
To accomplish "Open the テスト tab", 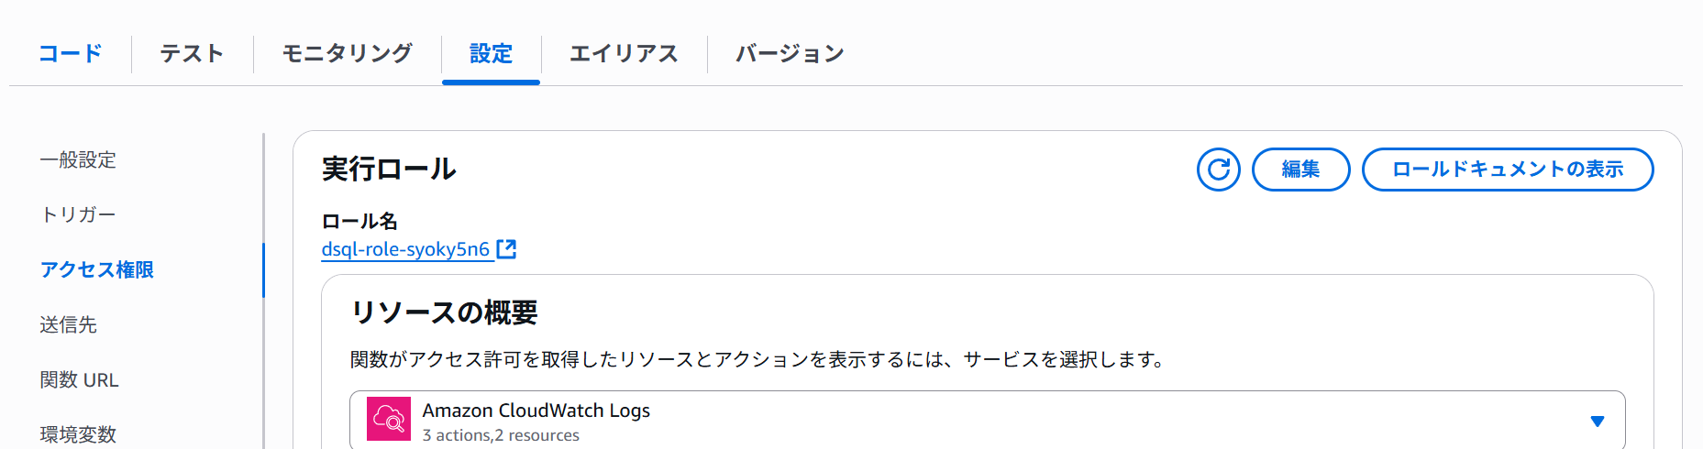I will pyautogui.click(x=192, y=54).
